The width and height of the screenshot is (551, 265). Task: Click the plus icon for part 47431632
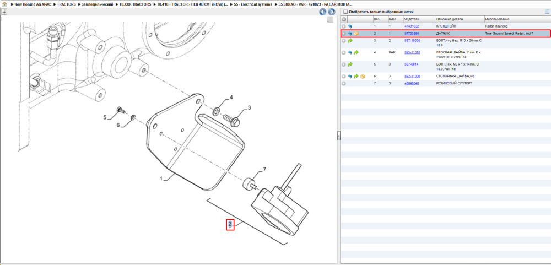tap(344, 26)
